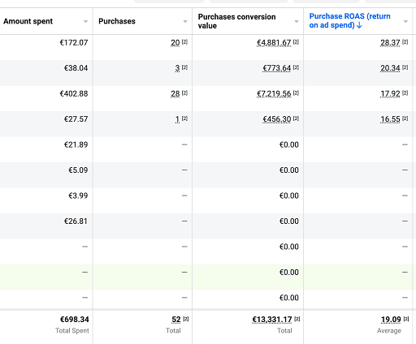Open the Purchase ROAS column dropdown arrow
This screenshot has height=344, width=416.
405,21
